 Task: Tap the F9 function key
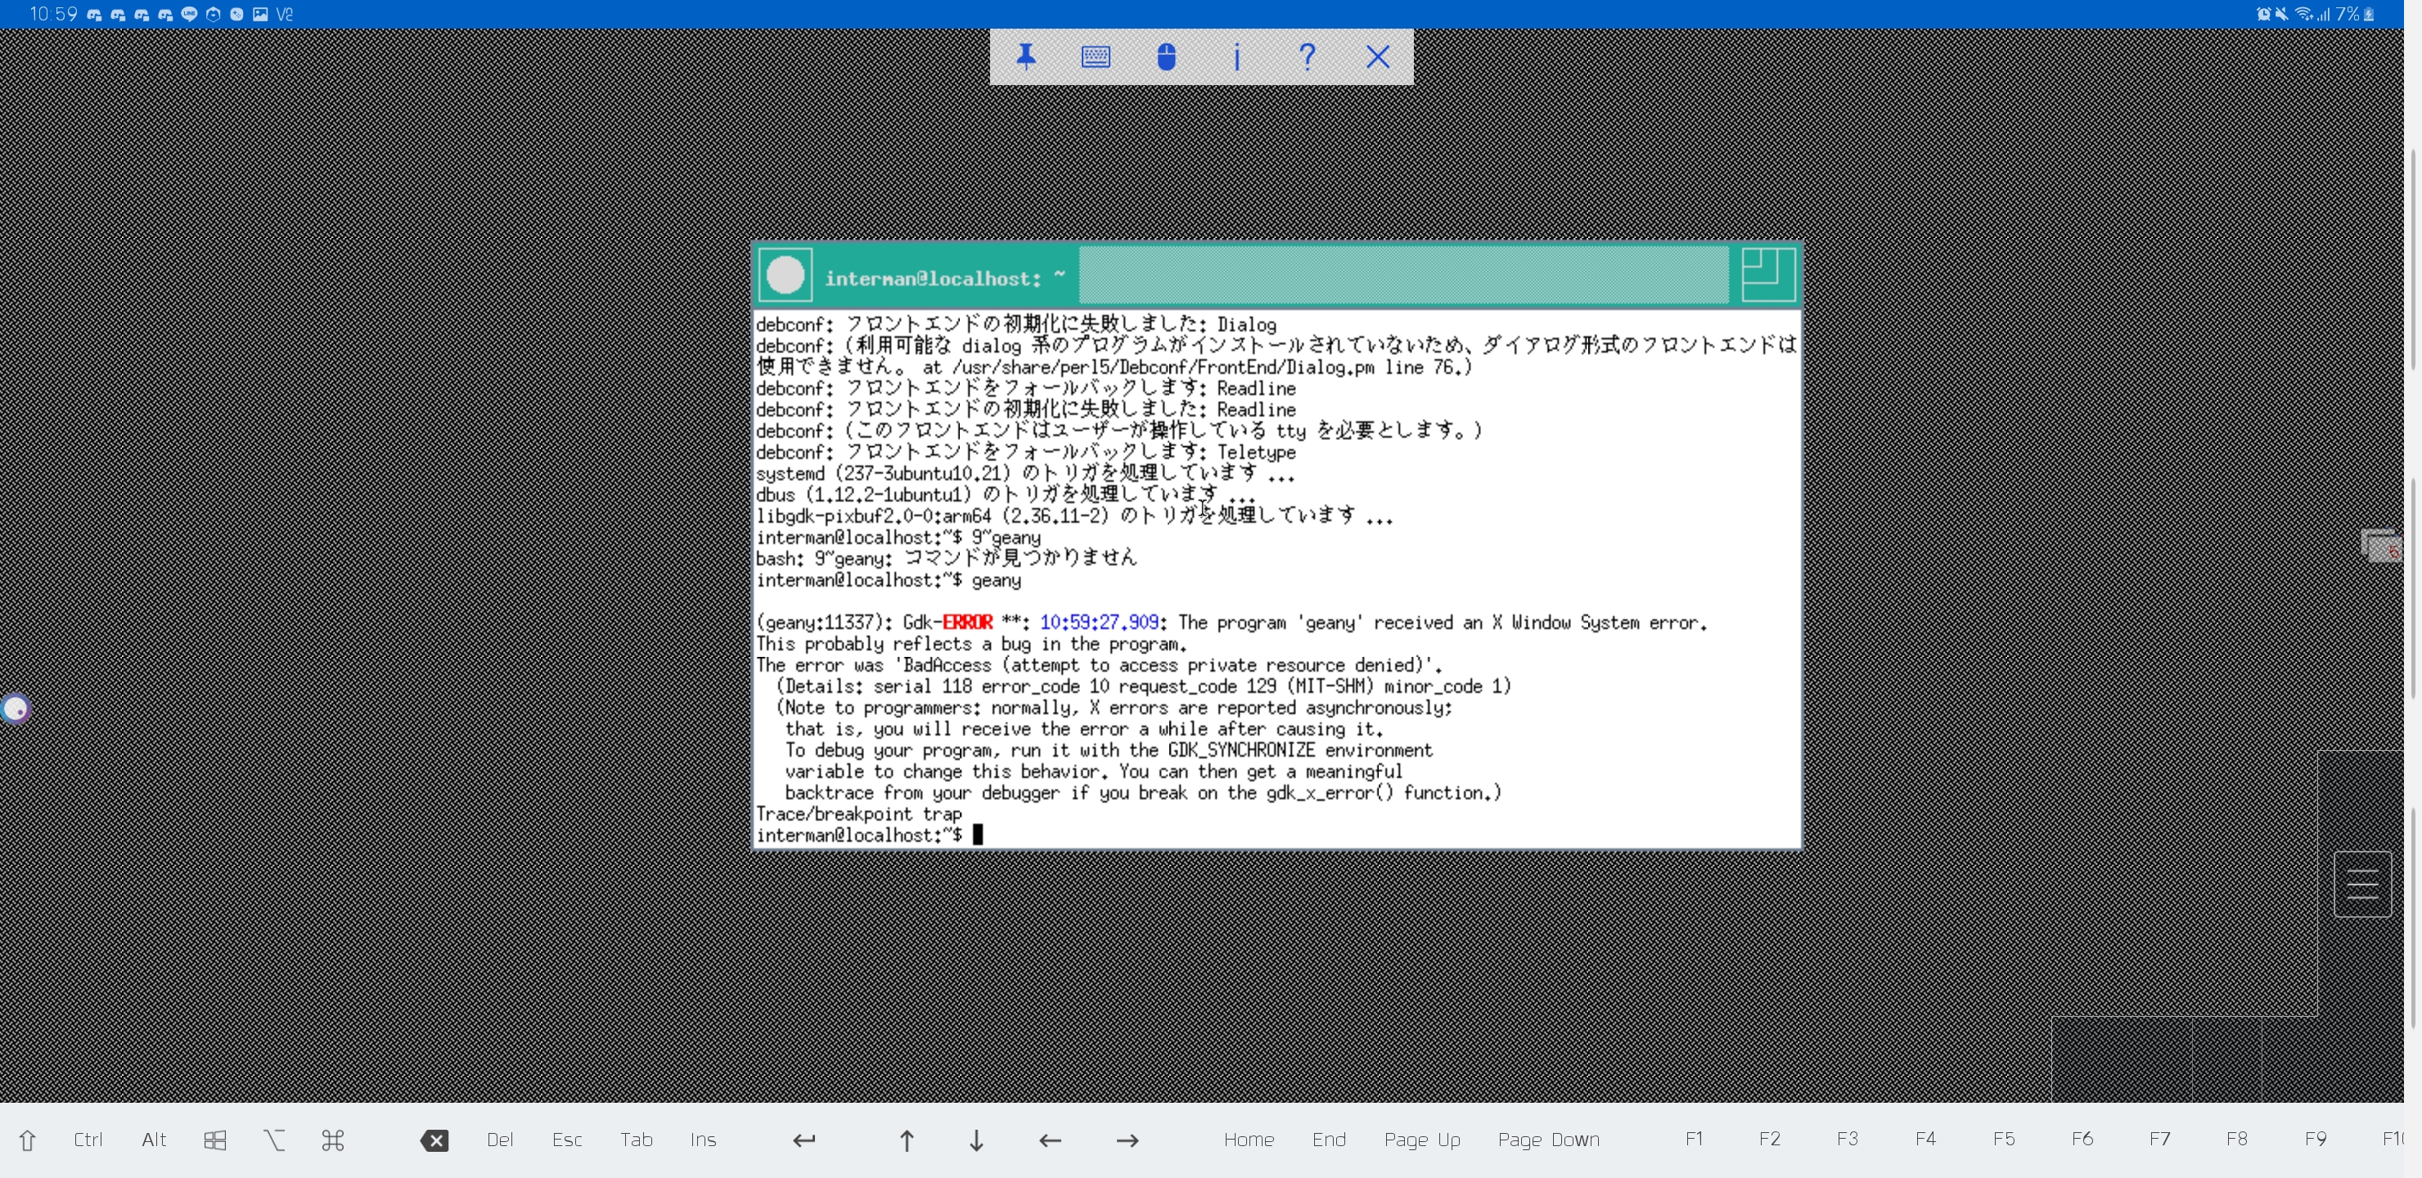[x=2315, y=1139]
